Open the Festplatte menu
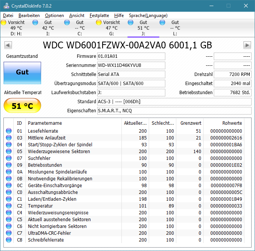The width and height of the screenshot is (255, 251). pos(99,15)
